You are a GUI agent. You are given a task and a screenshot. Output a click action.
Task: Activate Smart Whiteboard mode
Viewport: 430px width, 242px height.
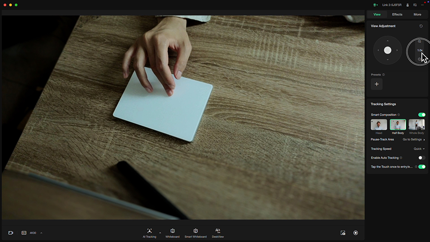pos(196,233)
